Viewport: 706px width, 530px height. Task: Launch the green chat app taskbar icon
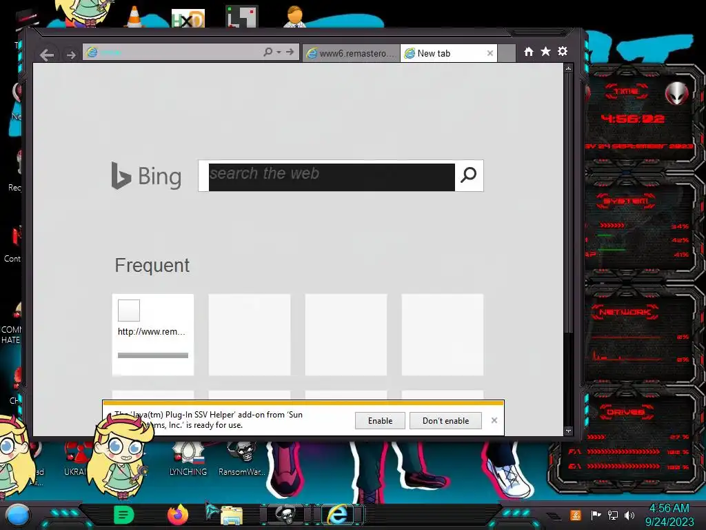[124, 515]
